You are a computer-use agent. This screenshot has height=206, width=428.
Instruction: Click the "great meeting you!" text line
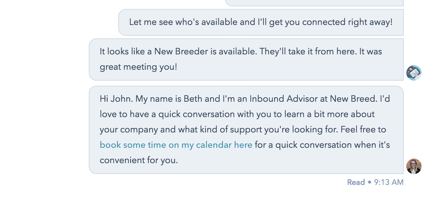(x=138, y=67)
